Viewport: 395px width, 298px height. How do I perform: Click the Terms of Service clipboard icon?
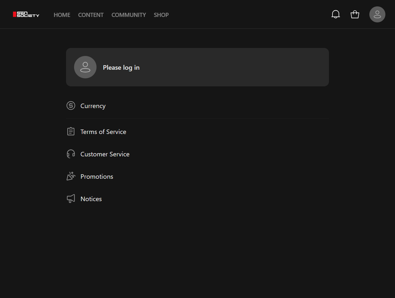pyautogui.click(x=71, y=131)
